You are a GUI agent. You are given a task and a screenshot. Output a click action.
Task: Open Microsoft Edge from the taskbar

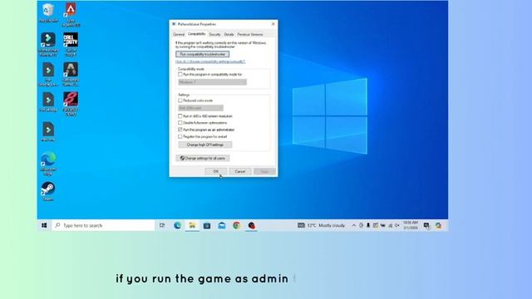pyautogui.click(x=177, y=225)
